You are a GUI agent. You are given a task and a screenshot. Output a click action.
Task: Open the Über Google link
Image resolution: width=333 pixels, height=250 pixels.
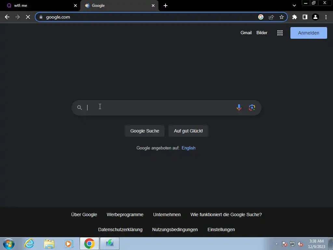tap(84, 215)
